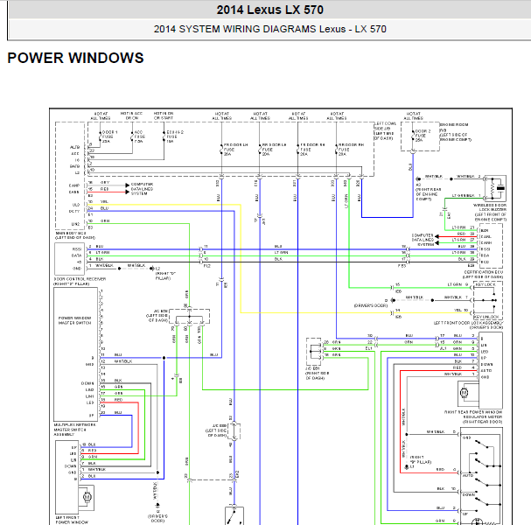
Task: Select the WIRELESS DOOR LOCK BUZZER caption
Action: [x=490, y=213]
